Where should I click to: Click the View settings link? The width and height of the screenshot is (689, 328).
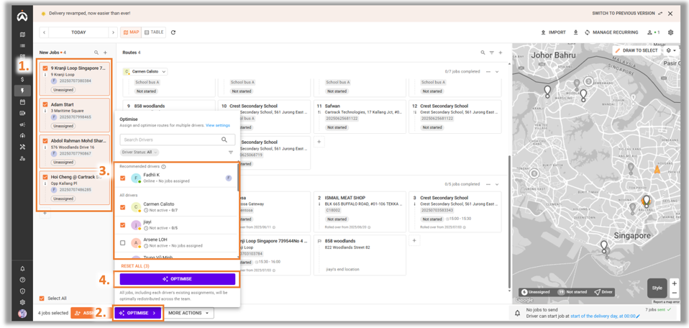(217, 125)
